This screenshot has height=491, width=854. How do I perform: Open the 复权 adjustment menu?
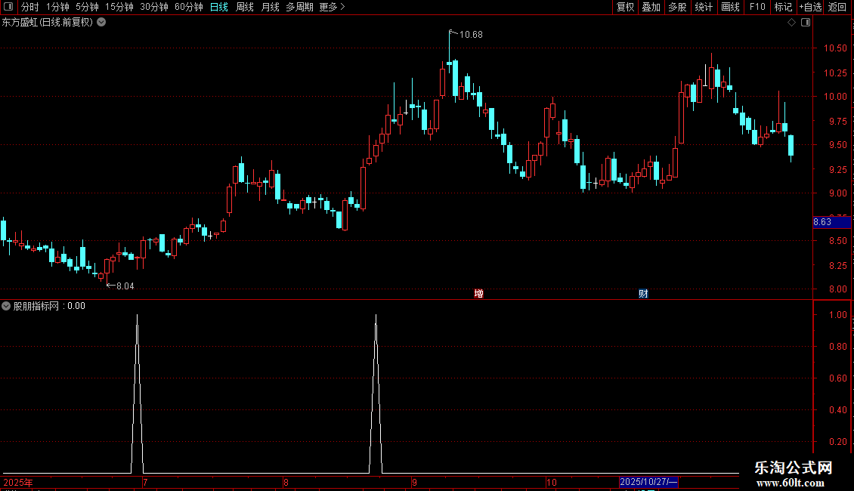coord(625,7)
